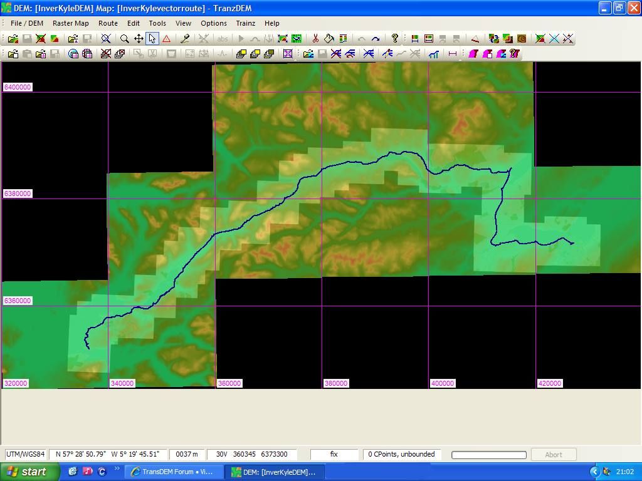The height and width of the screenshot is (481, 642).
Task: Switch to TransDEM Forum taskbar window
Action: (174, 472)
